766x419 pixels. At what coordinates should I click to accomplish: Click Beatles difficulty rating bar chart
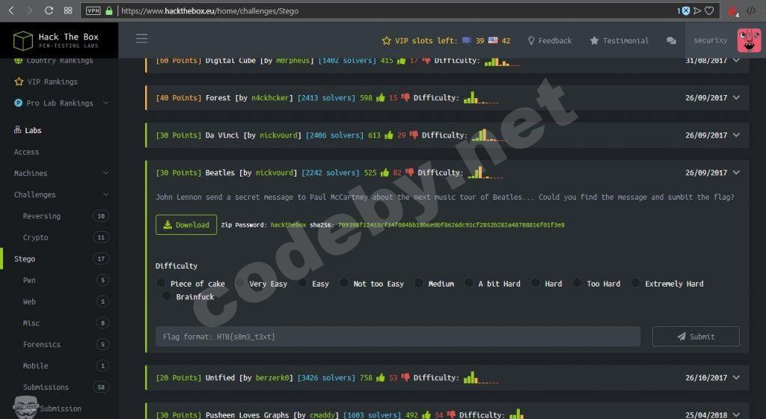click(485, 172)
